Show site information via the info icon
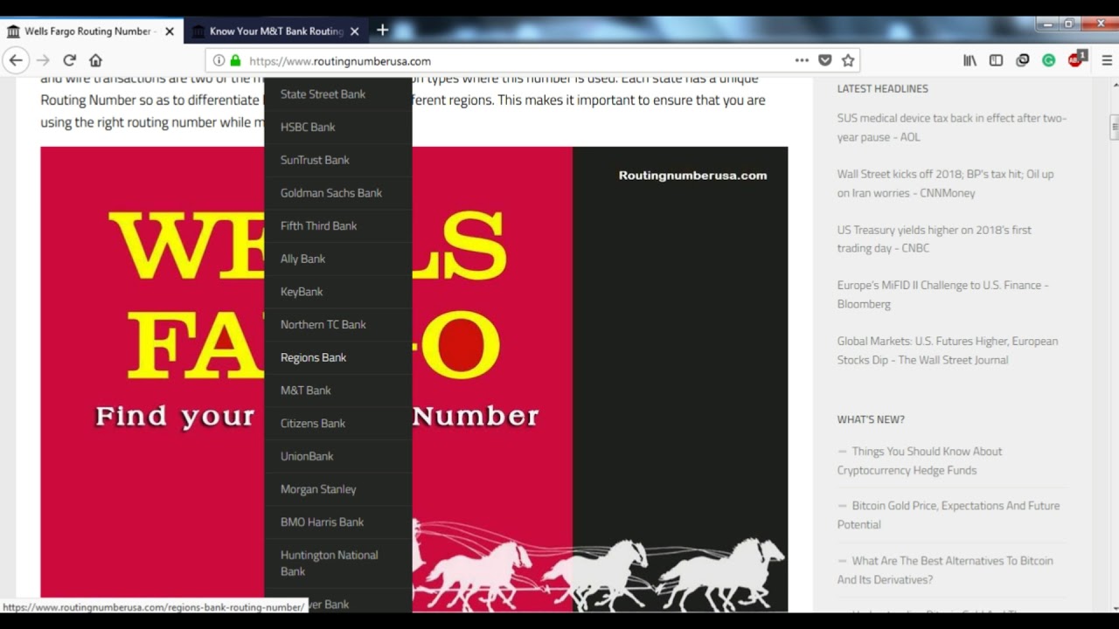This screenshot has height=629, width=1119. click(219, 60)
